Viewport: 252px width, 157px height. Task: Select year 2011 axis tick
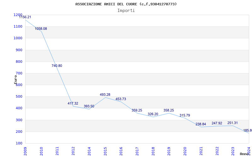click(57, 151)
